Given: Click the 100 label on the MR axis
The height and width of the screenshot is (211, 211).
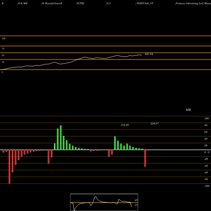Looking at the screenshot, I should pos(206,119).
